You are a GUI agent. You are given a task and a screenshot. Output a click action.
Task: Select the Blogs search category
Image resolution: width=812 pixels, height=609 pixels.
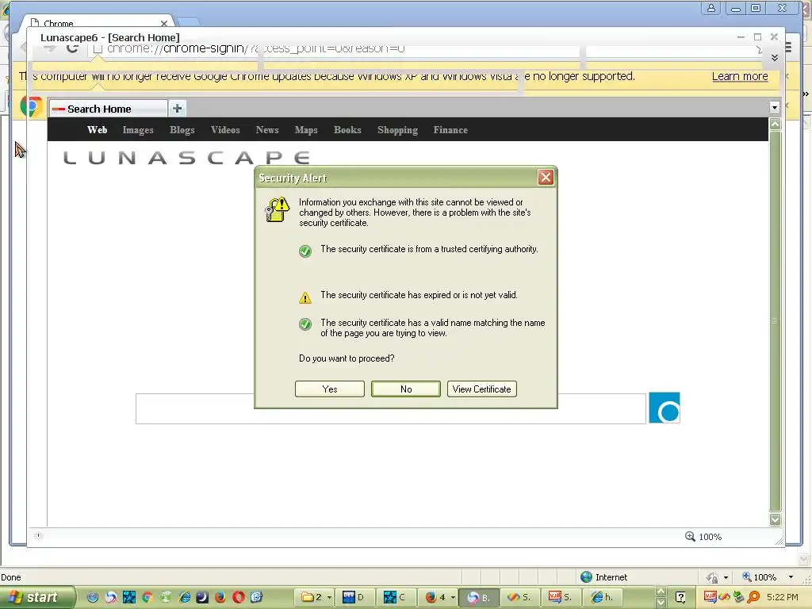tap(182, 130)
